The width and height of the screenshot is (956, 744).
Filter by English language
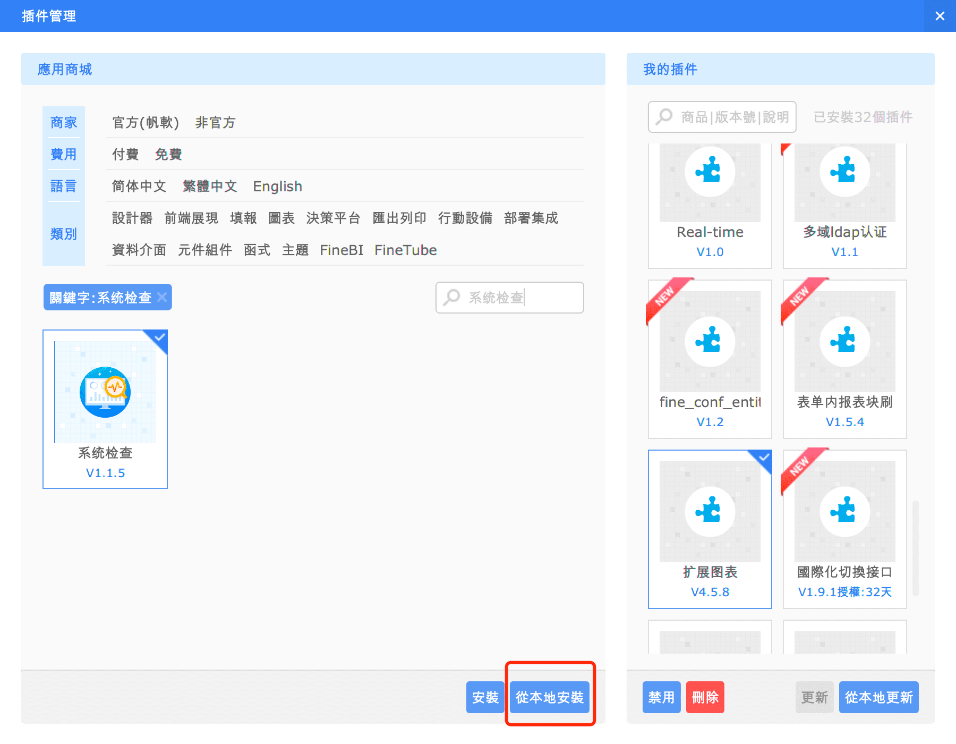coord(277,187)
